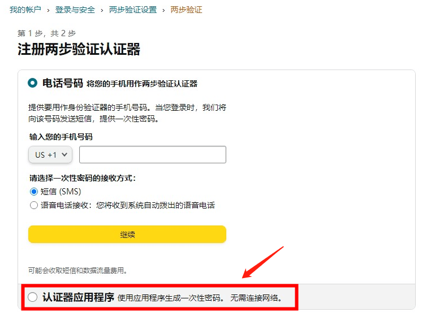Select the 认证器应用程序 radio option
The image size is (431, 321).
click(32, 297)
